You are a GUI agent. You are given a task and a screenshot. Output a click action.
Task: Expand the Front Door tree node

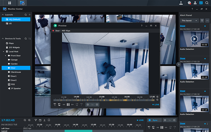pyautogui.click(x=6, y=56)
